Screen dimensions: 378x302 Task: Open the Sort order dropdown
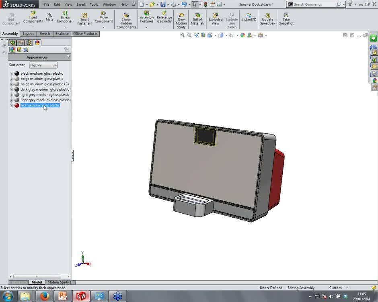43,65
